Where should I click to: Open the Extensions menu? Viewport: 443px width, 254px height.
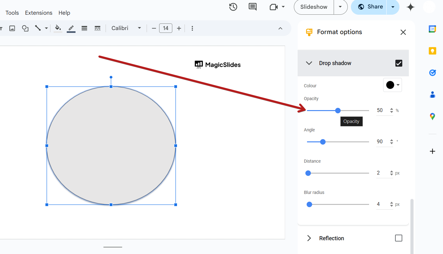point(39,13)
